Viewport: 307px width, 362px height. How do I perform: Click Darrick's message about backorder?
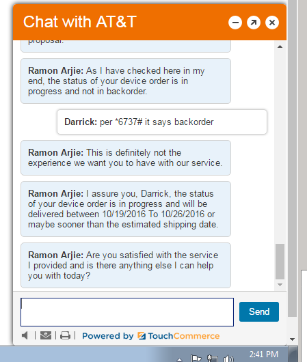point(162,122)
